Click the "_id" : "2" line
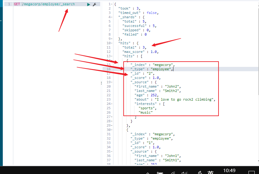The width and height of the screenshot is (259, 174). pyautogui.click(x=142, y=73)
